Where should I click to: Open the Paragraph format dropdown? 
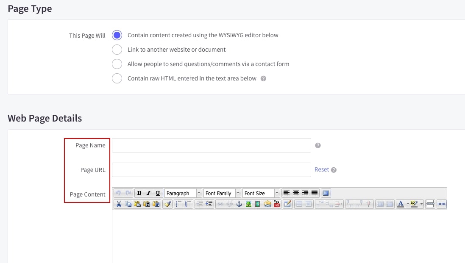coord(183,193)
